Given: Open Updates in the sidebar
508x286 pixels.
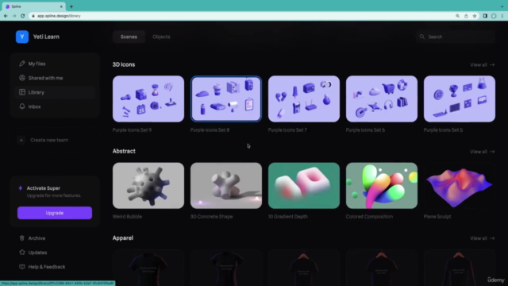Looking at the screenshot, I should click(55, 253).
